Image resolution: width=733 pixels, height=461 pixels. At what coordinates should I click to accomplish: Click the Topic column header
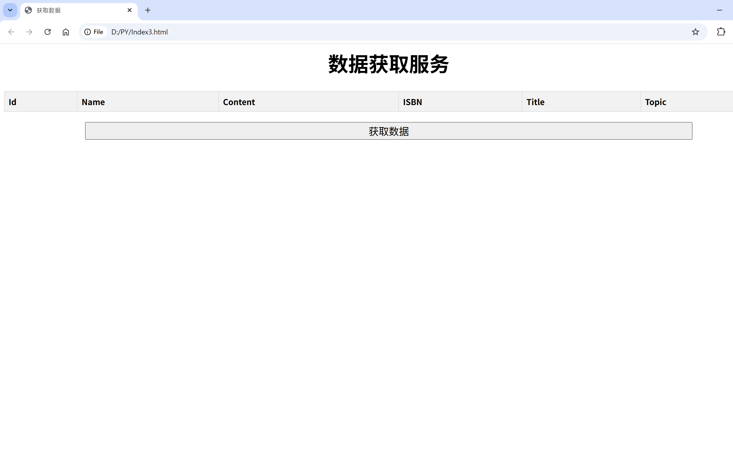pyautogui.click(x=655, y=102)
